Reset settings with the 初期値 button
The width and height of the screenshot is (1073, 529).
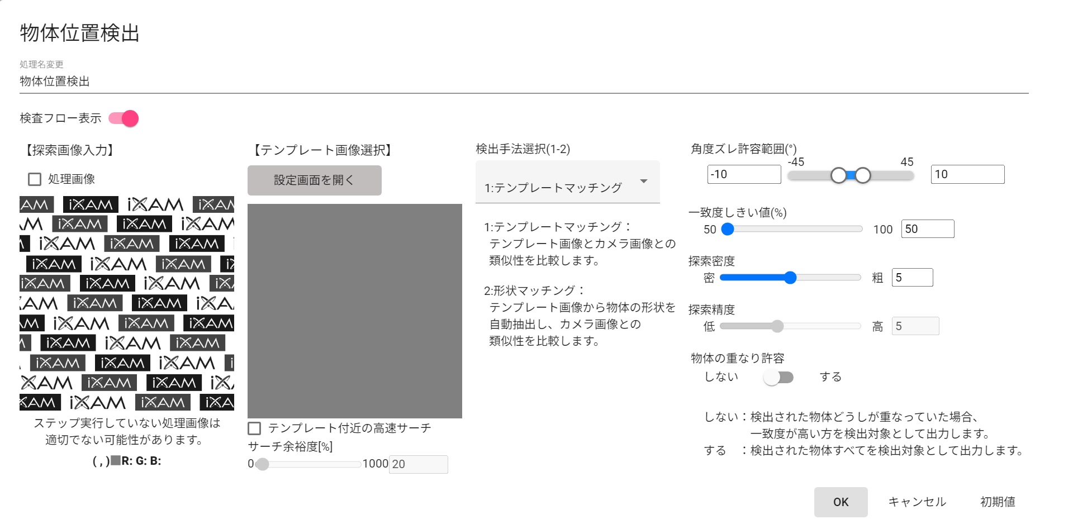(998, 502)
